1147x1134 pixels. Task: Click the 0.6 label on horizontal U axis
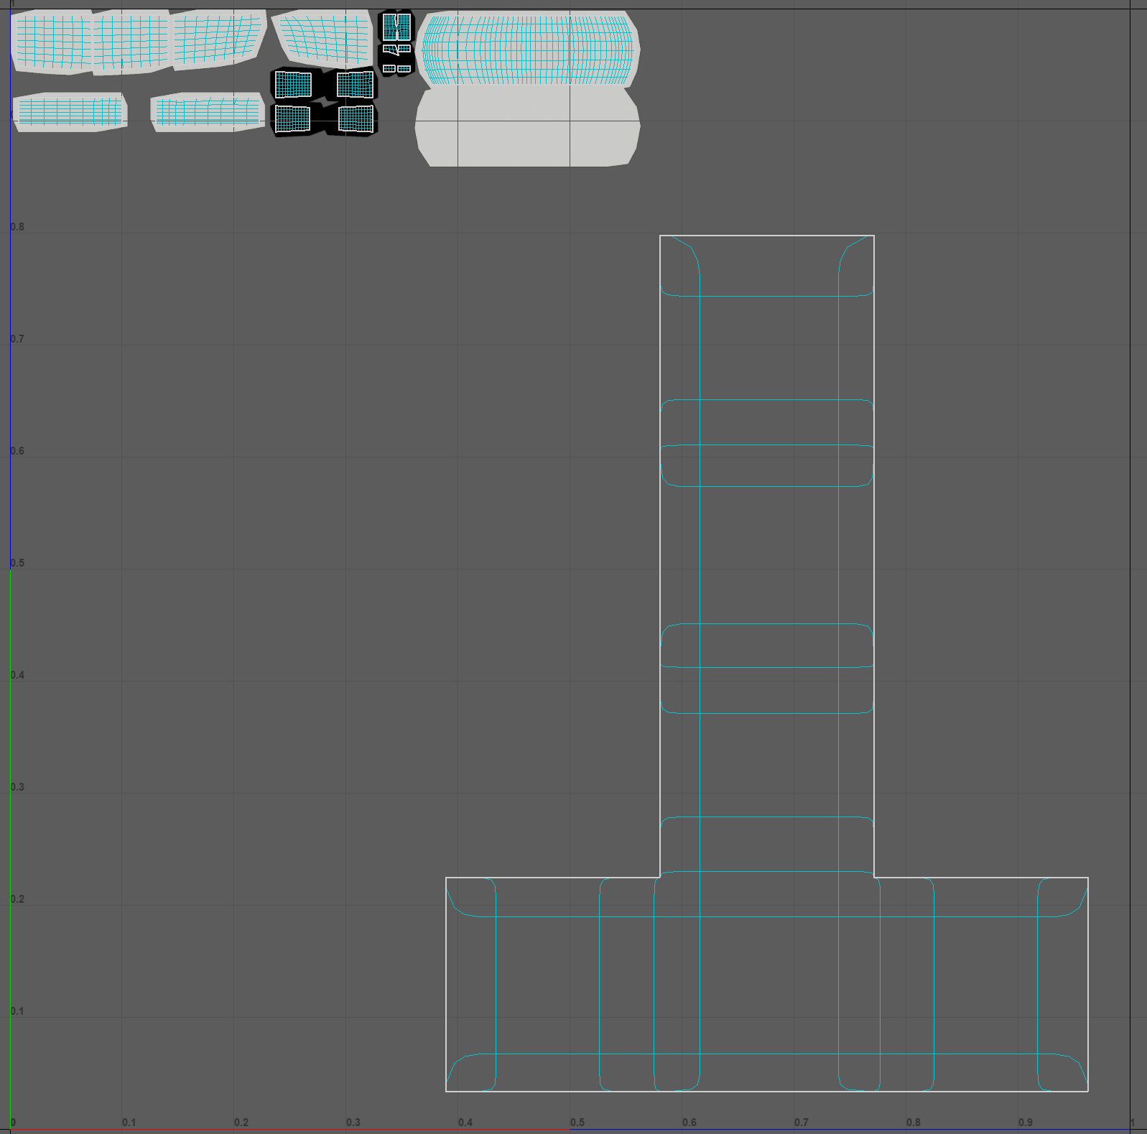pos(689,1122)
